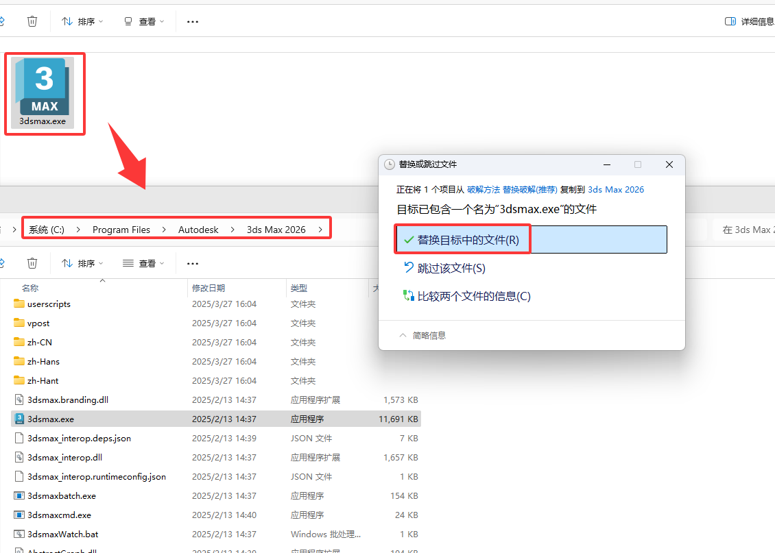Image resolution: width=775 pixels, height=553 pixels.
Task: Select the 3dsmaxWatch.bat file
Action: point(63,534)
